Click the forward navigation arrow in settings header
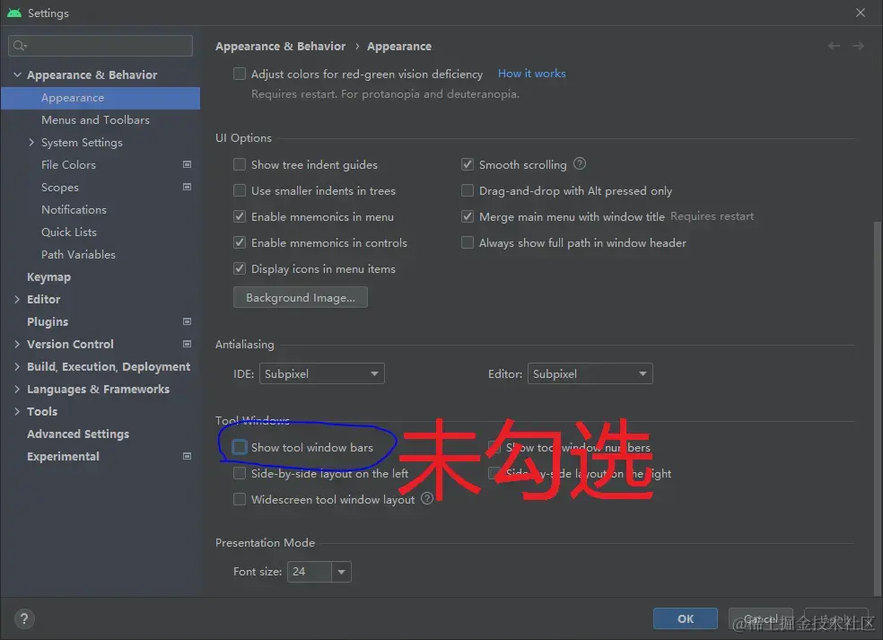883x640 pixels. pyautogui.click(x=859, y=46)
